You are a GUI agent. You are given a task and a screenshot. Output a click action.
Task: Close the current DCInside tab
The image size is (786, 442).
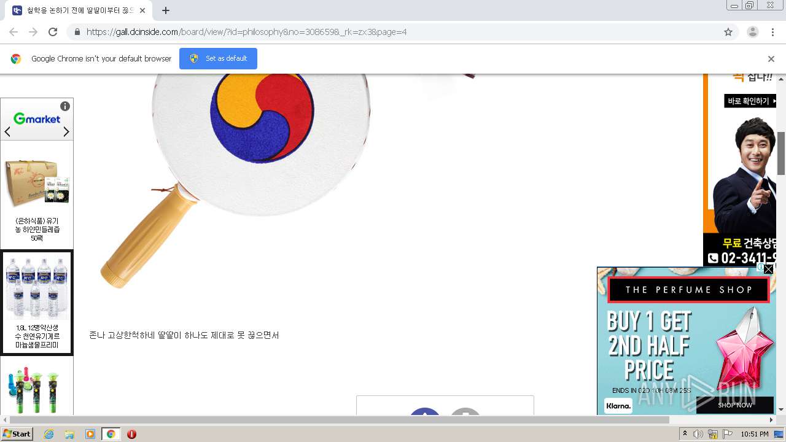click(x=142, y=10)
